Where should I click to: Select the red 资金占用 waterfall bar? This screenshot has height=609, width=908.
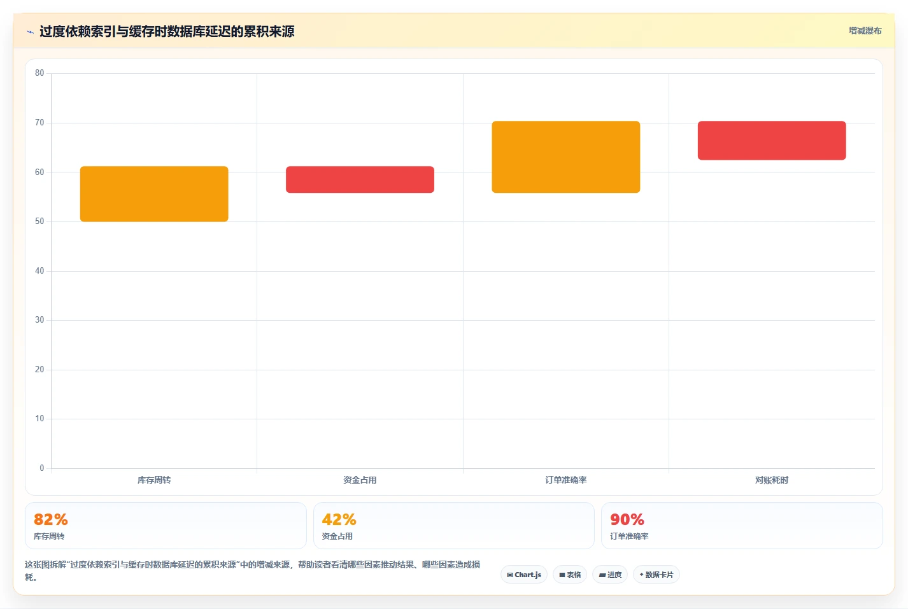360,179
